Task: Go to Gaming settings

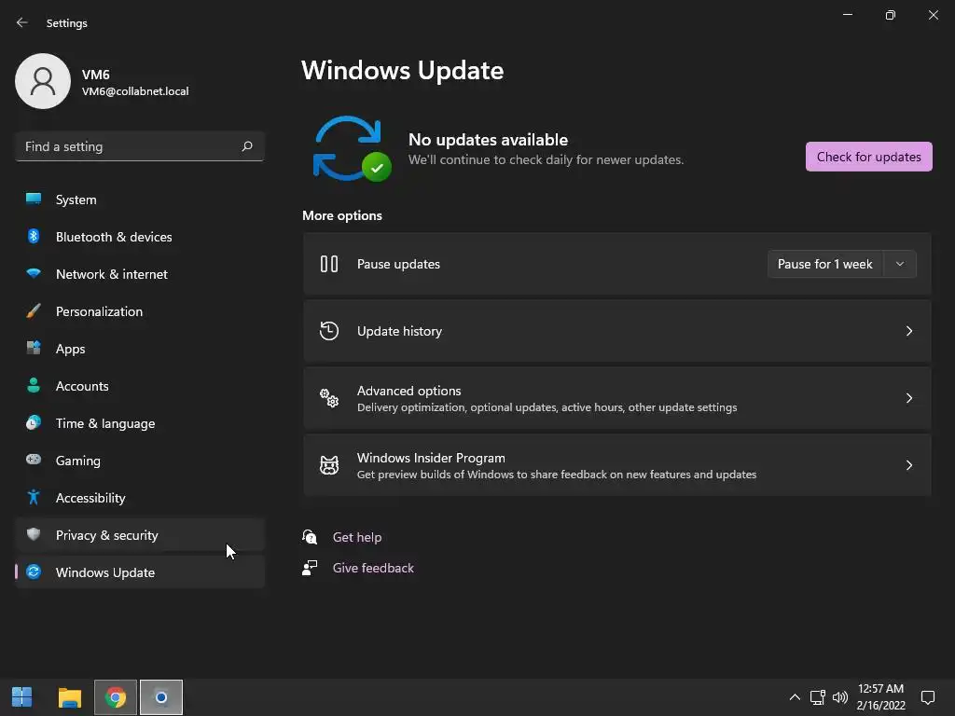Action: pyautogui.click(x=140, y=460)
